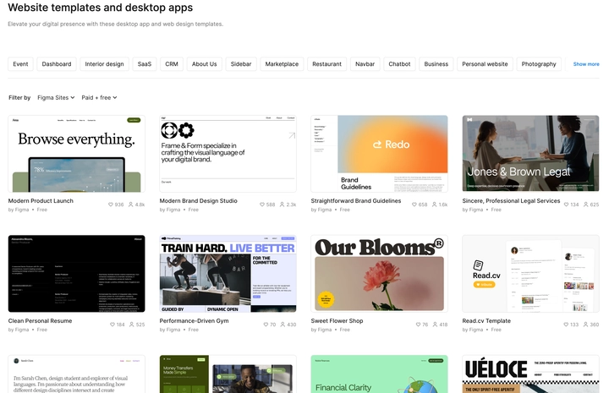This screenshot has width=609, height=393.
Task: Click the heart icon on Modern Product Launch
Action: click(x=111, y=205)
